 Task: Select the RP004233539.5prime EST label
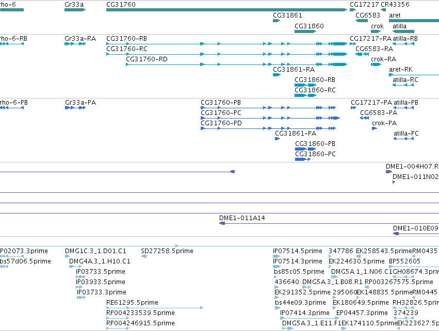pyautogui.click(x=140, y=313)
